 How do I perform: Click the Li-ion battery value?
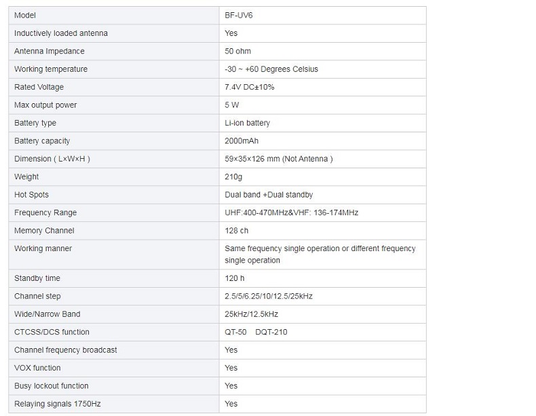pos(248,123)
